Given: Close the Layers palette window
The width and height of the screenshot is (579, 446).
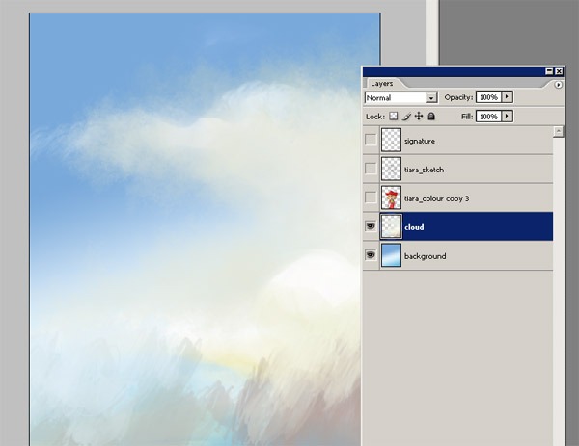Looking at the screenshot, I should click(559, 71).
